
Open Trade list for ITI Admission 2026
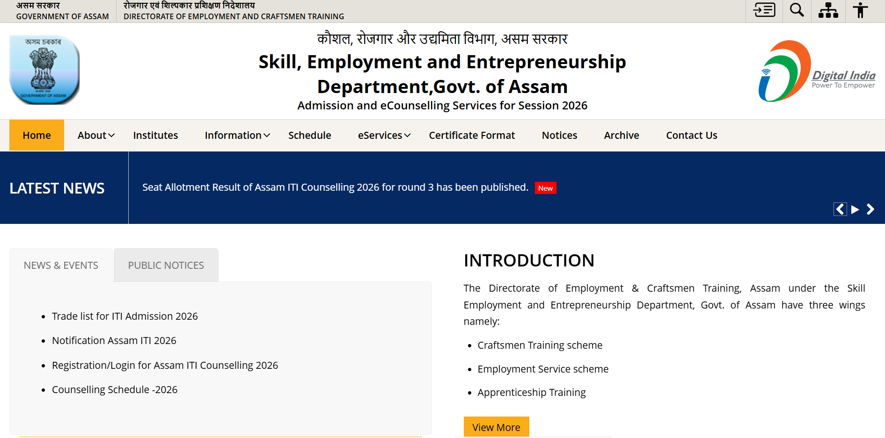click(125, 316)
